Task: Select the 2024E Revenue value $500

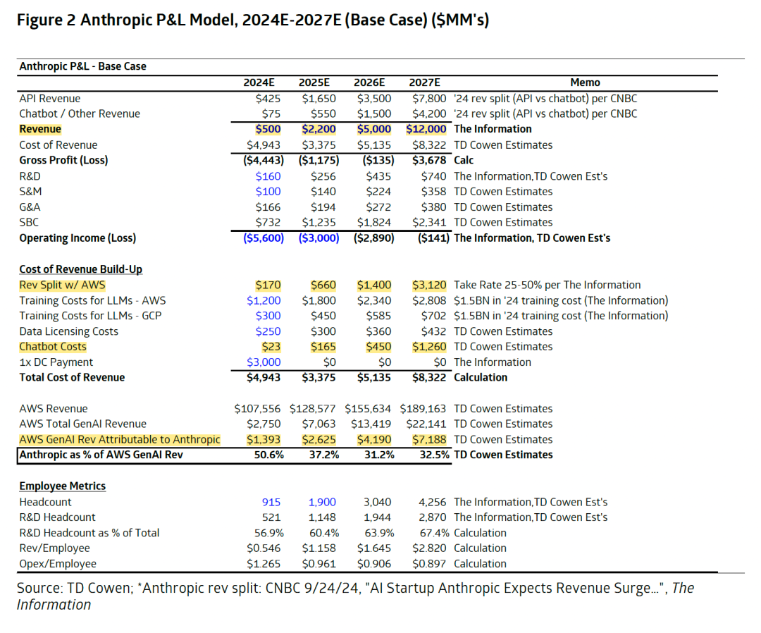Action: 268,129
